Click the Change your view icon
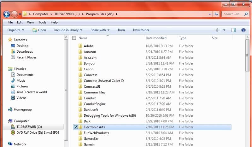 tap(218, 30)
